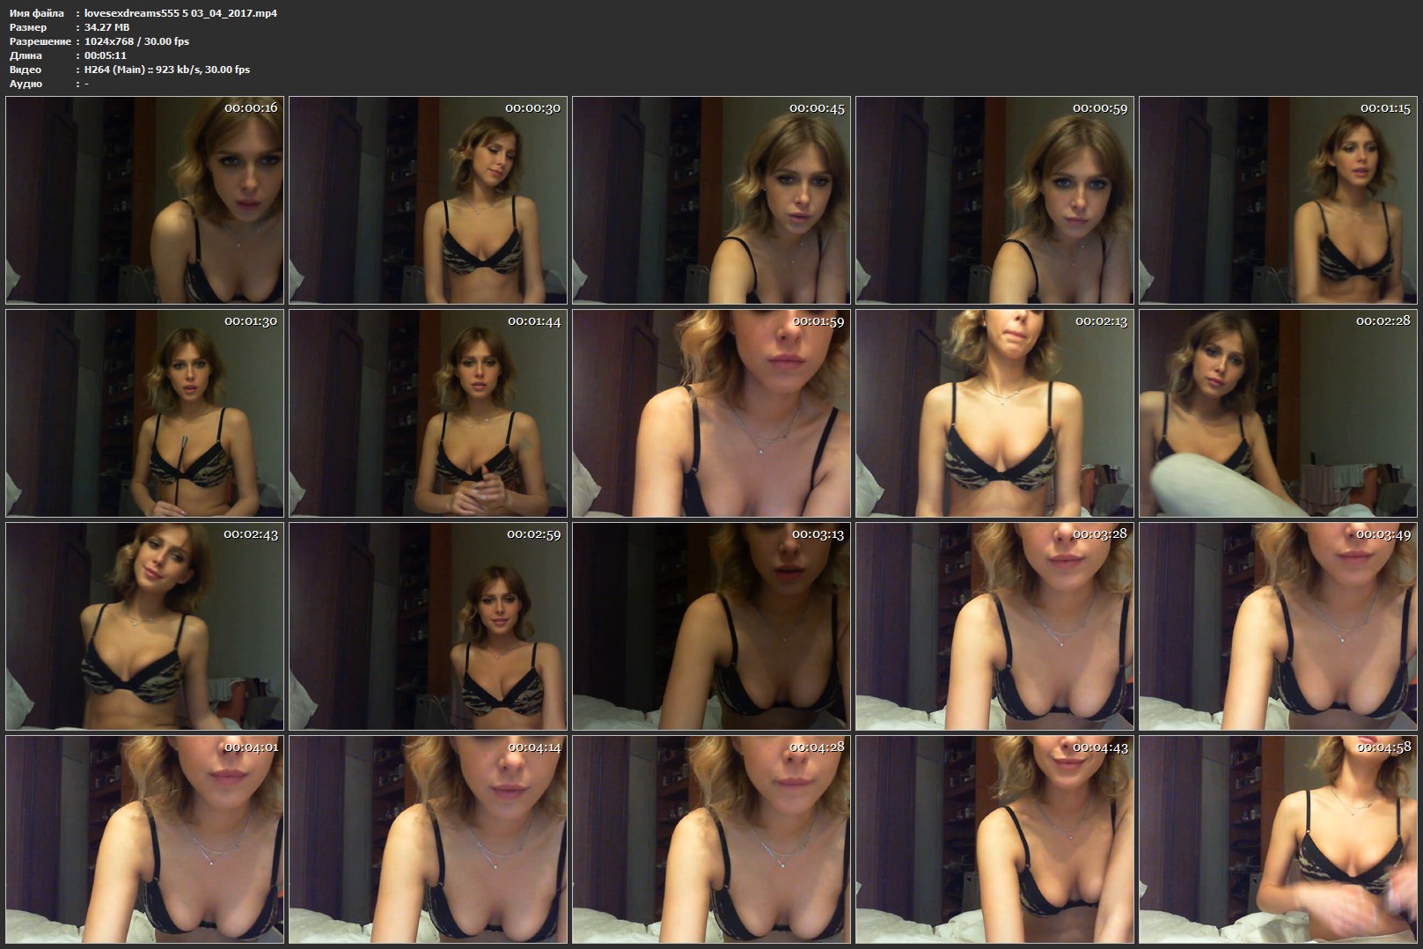Open the last frame at 00:04:58
This screenshot has width=1423, height=949.
pyautogui.click(x=1278, y=840)
